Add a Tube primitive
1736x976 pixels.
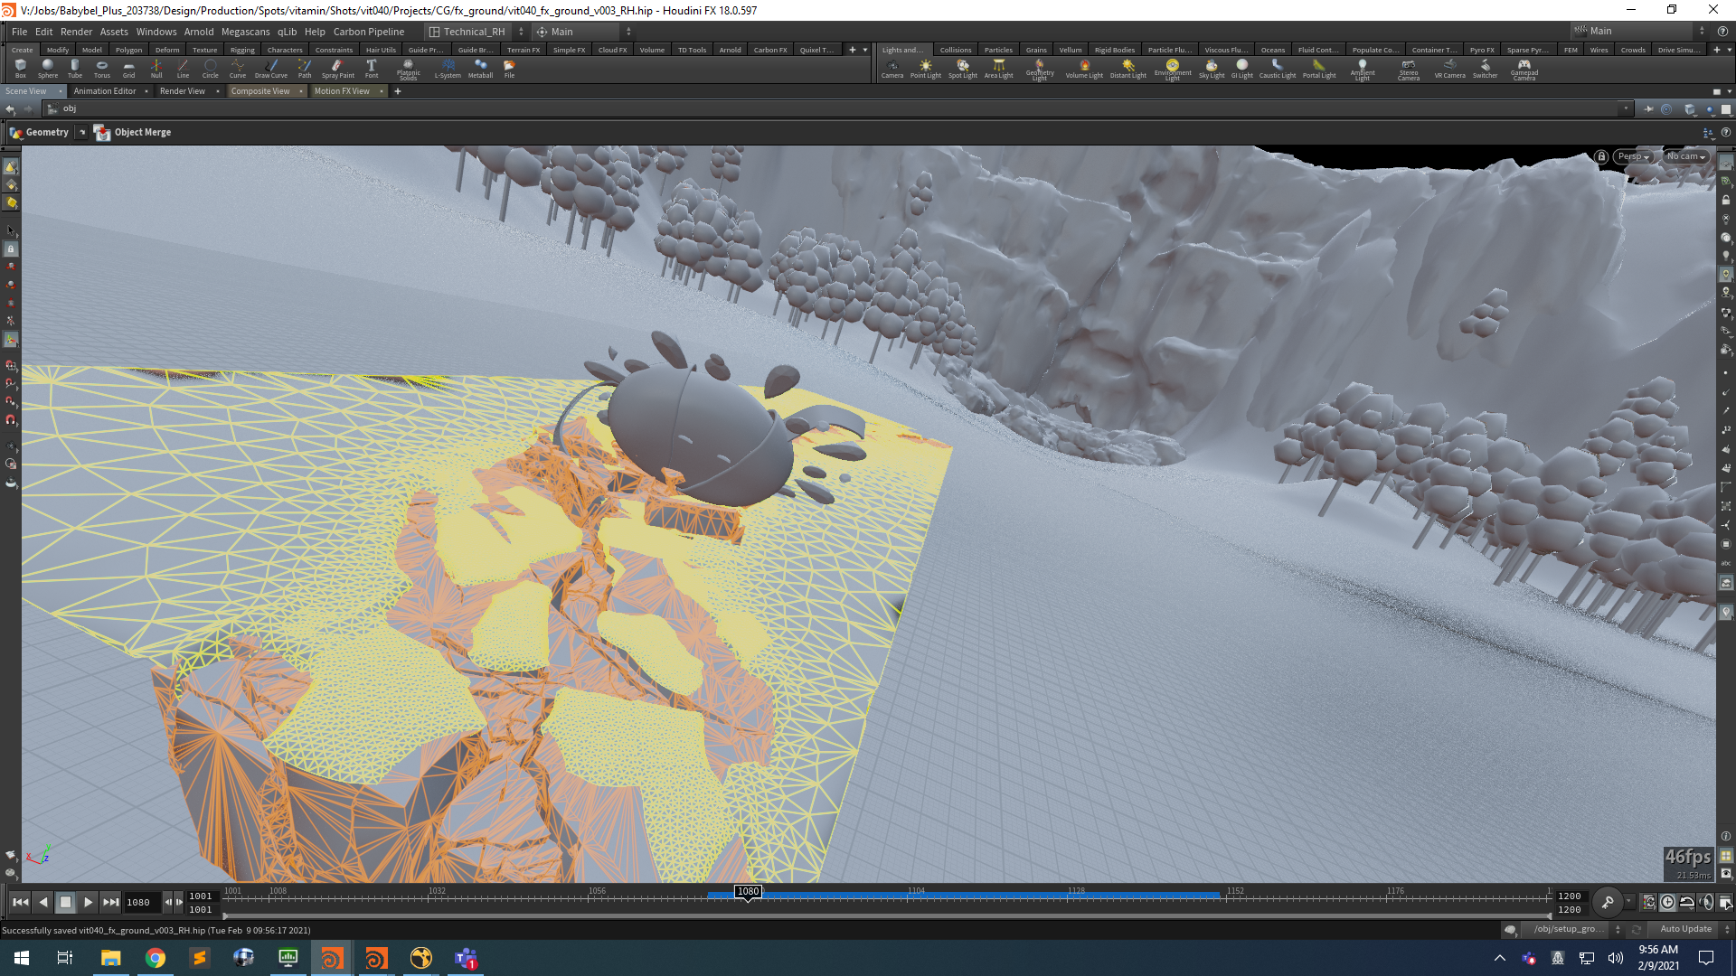(75, 69)
